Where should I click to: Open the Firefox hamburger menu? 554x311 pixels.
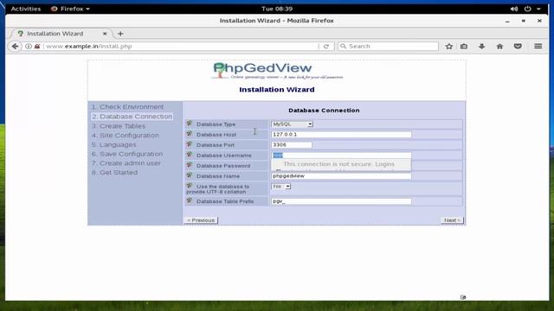(538, 46)
